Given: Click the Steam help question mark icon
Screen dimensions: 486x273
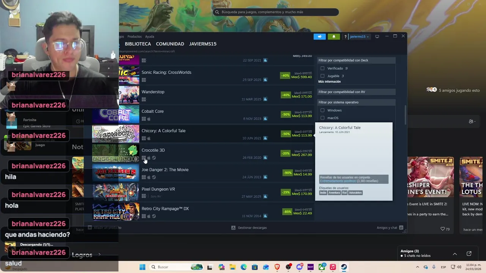Looking at the screenshot, I should pos(345,36).
